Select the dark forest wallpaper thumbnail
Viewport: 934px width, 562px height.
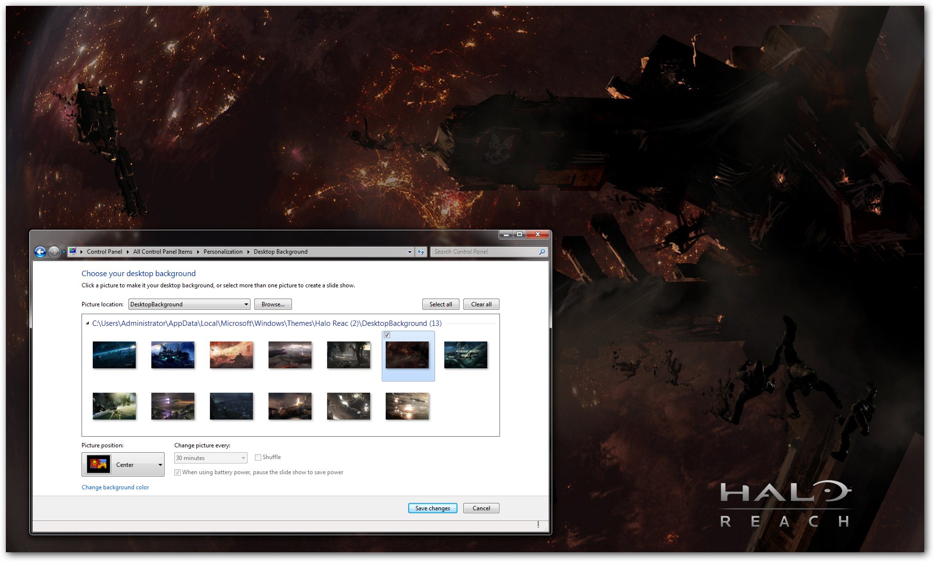click(x=349, y=355)
